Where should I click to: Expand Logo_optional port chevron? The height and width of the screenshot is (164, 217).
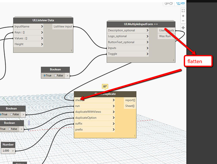coord(148,36)
